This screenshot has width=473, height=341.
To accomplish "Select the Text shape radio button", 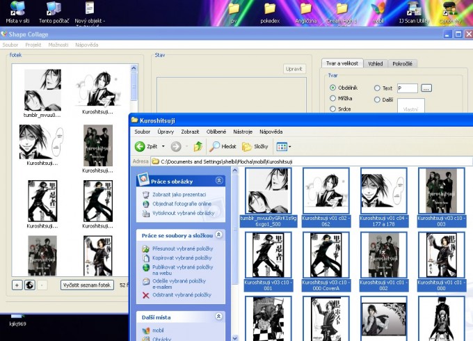I will (377, 88).
